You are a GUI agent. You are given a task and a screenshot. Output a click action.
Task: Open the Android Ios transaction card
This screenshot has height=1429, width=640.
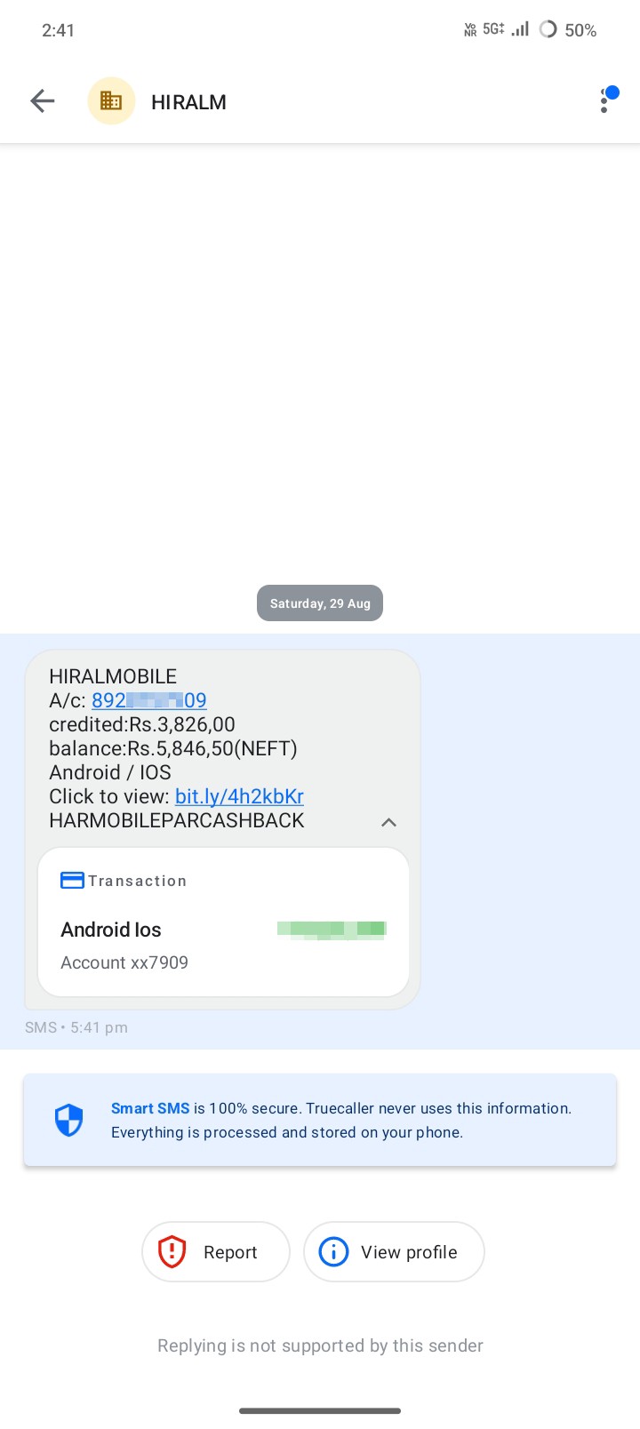[x=223, y=922]
